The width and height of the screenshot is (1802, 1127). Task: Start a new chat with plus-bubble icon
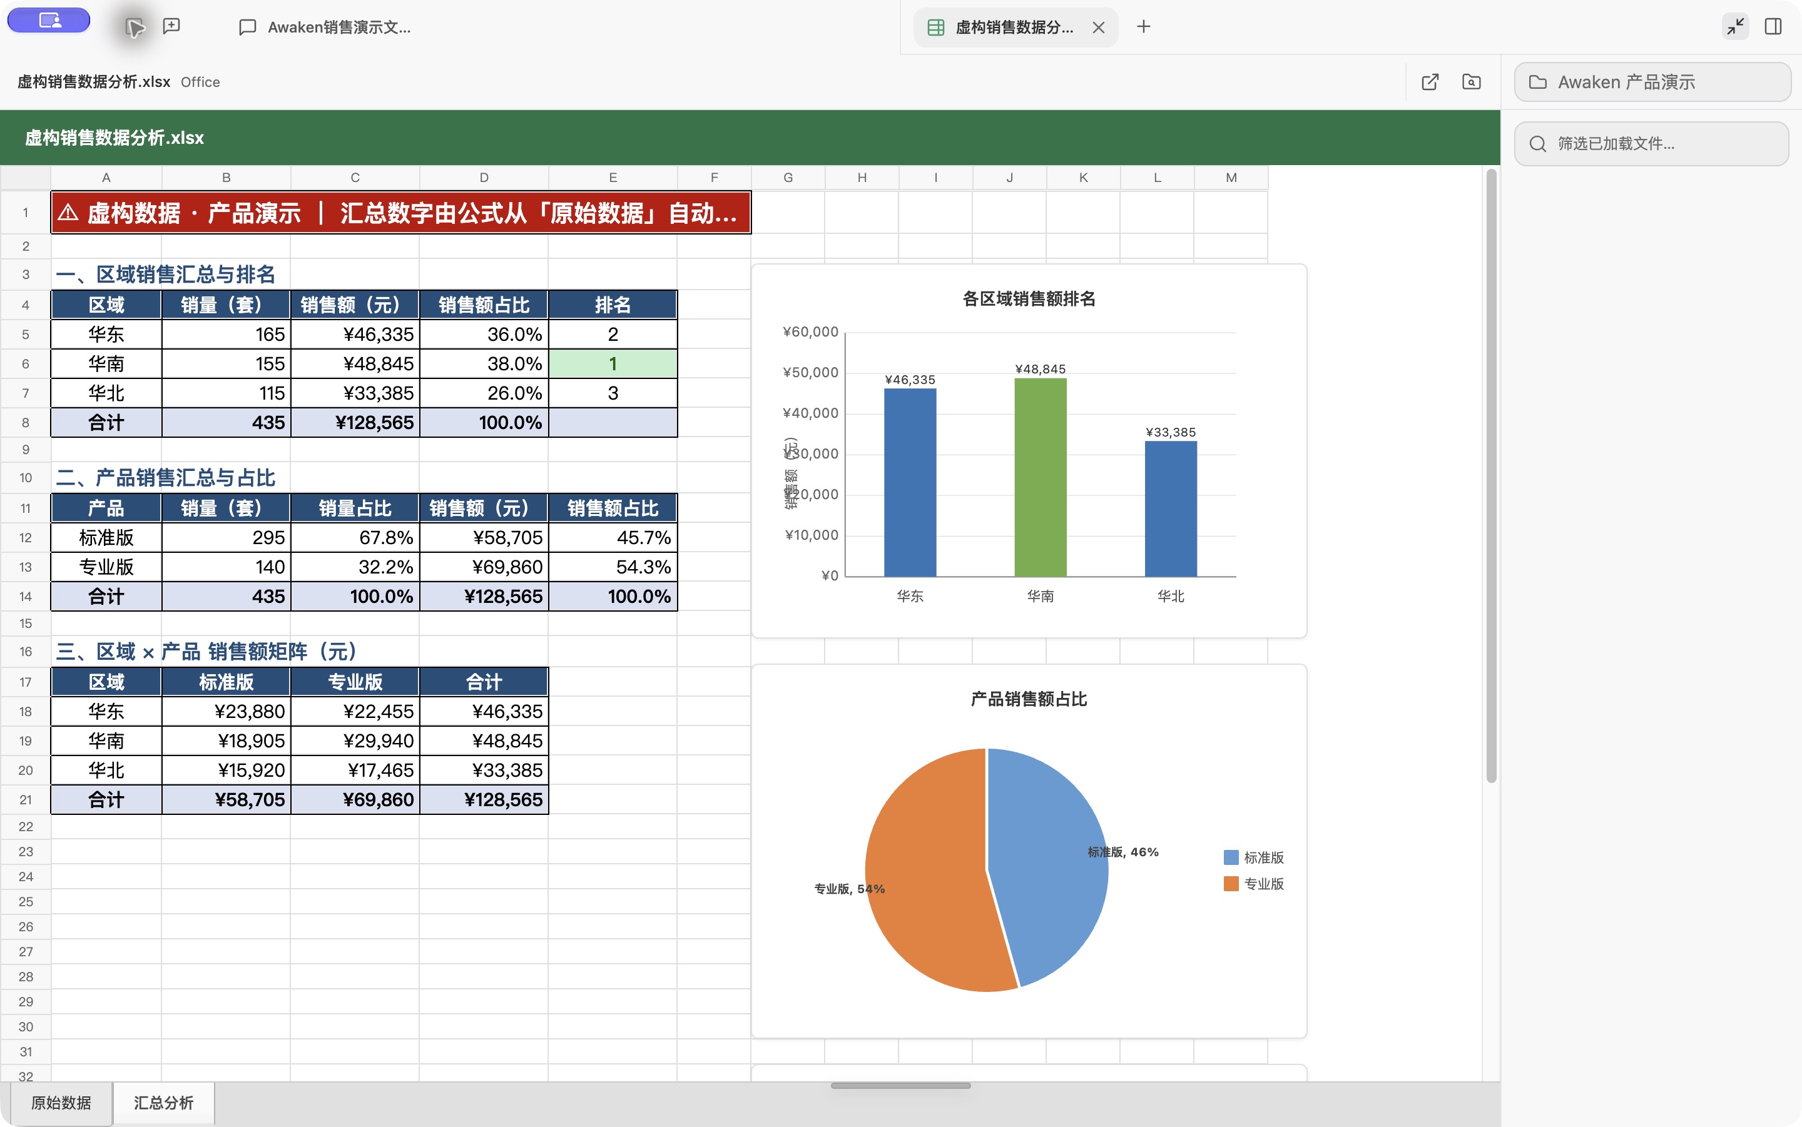pos(171,27)
